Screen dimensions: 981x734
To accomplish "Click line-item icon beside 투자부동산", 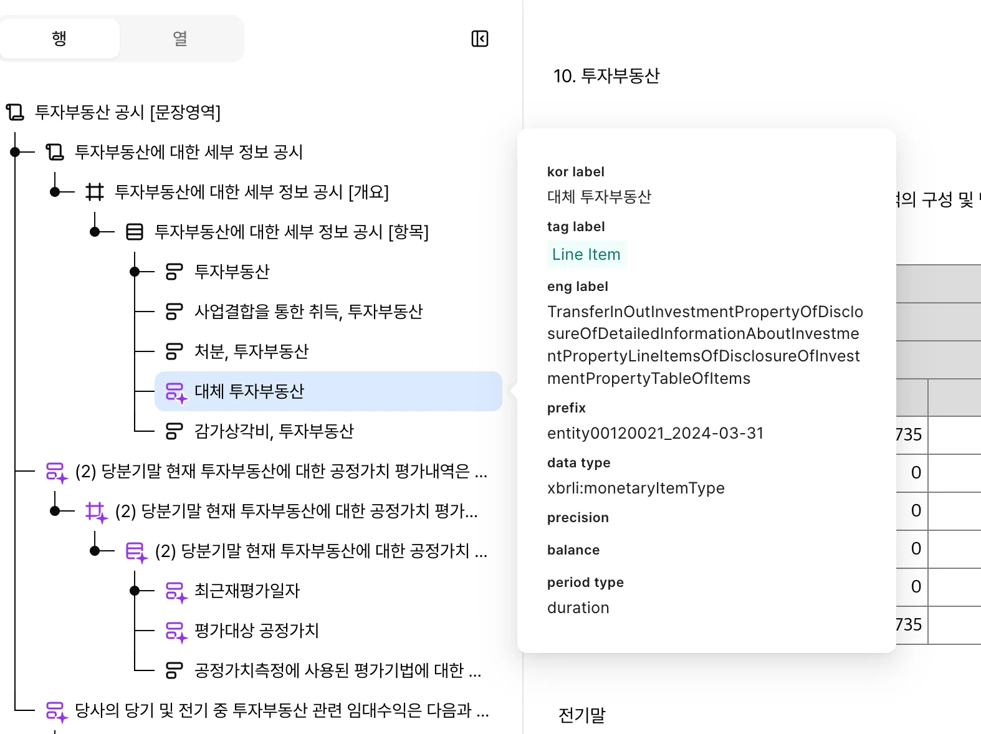I will pos(175,272).
